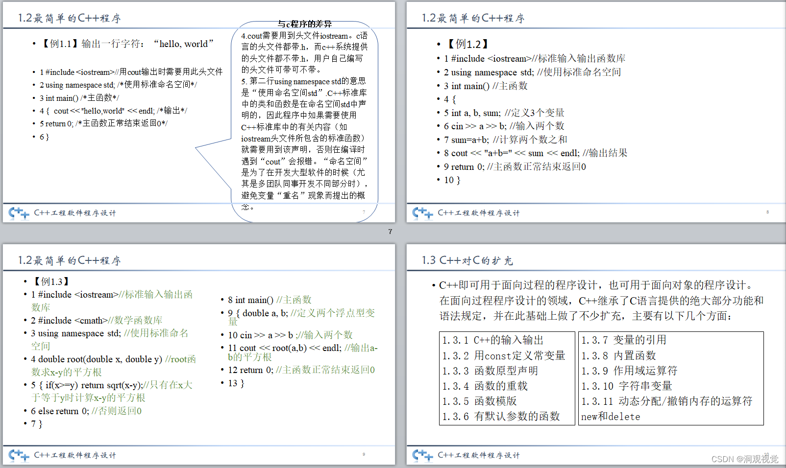Click line '5 int a, b, sum; //定义3个变量'
Image resolution: width=786 pixels, height=468 pixels.
[x=504, y=113]
